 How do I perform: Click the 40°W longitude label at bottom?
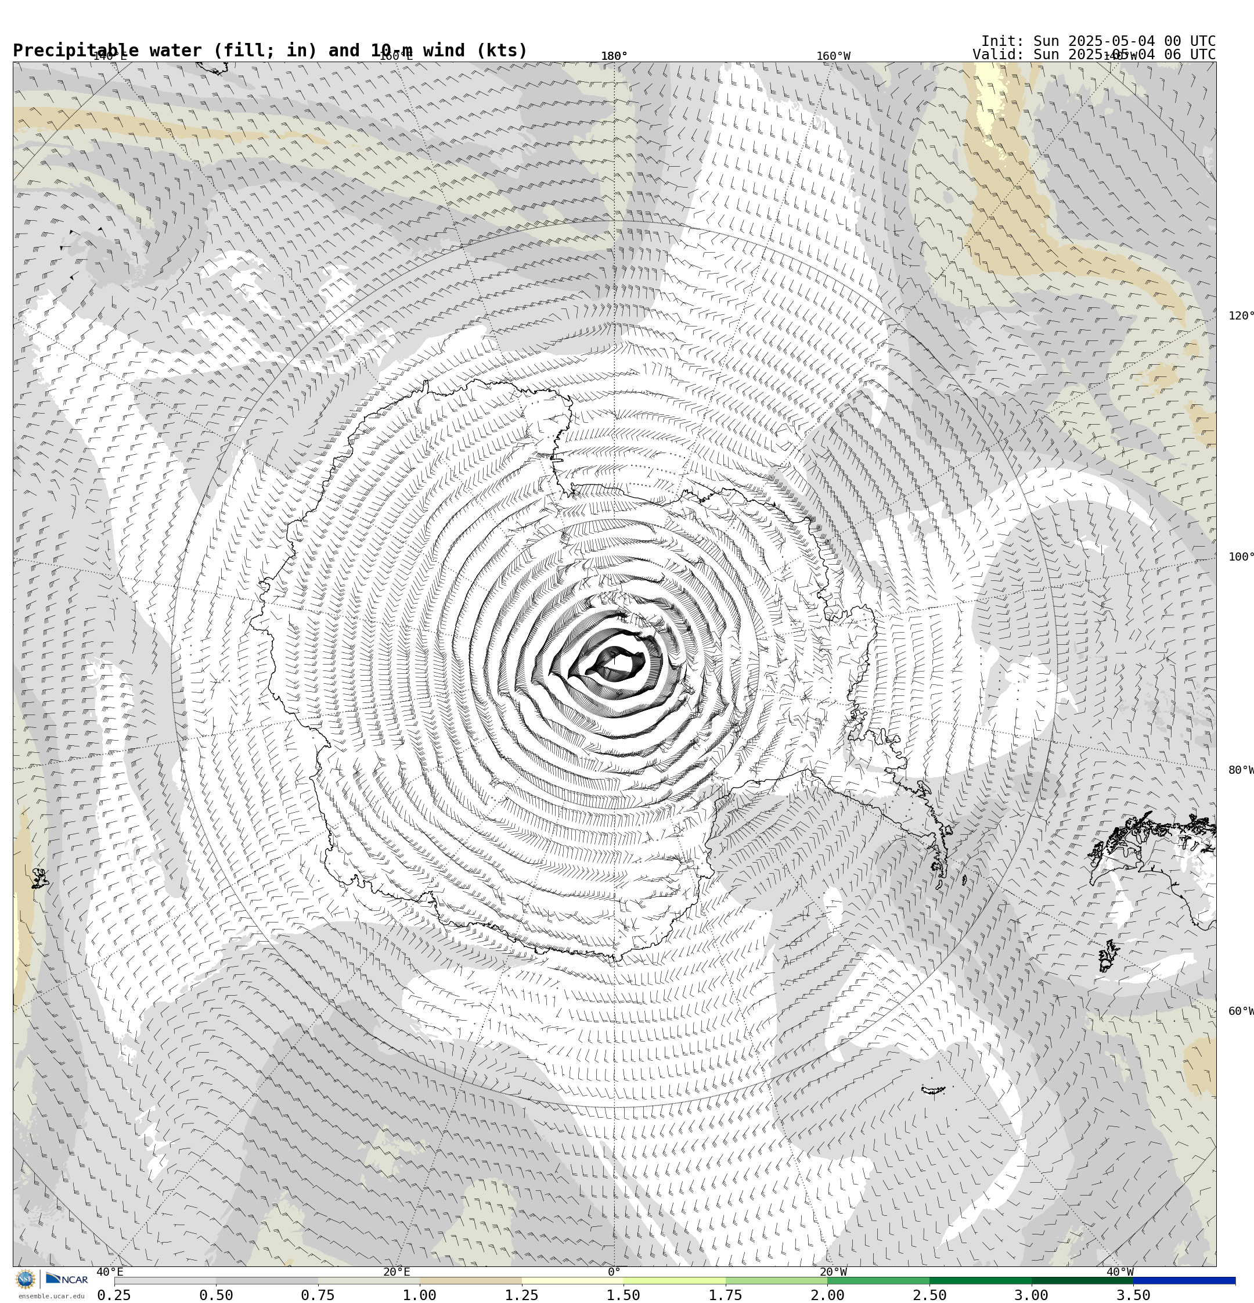click(1120, 1272)
